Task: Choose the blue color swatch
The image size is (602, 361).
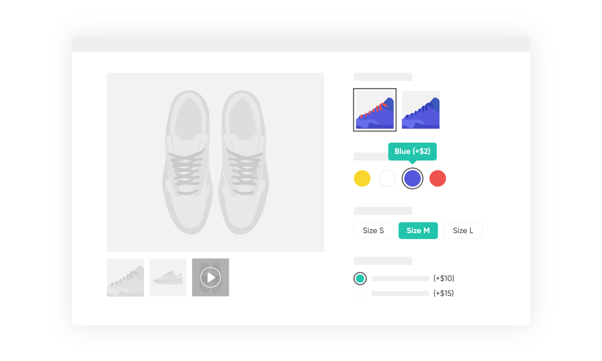Action: pyautogui.click(x=412, y=178)
